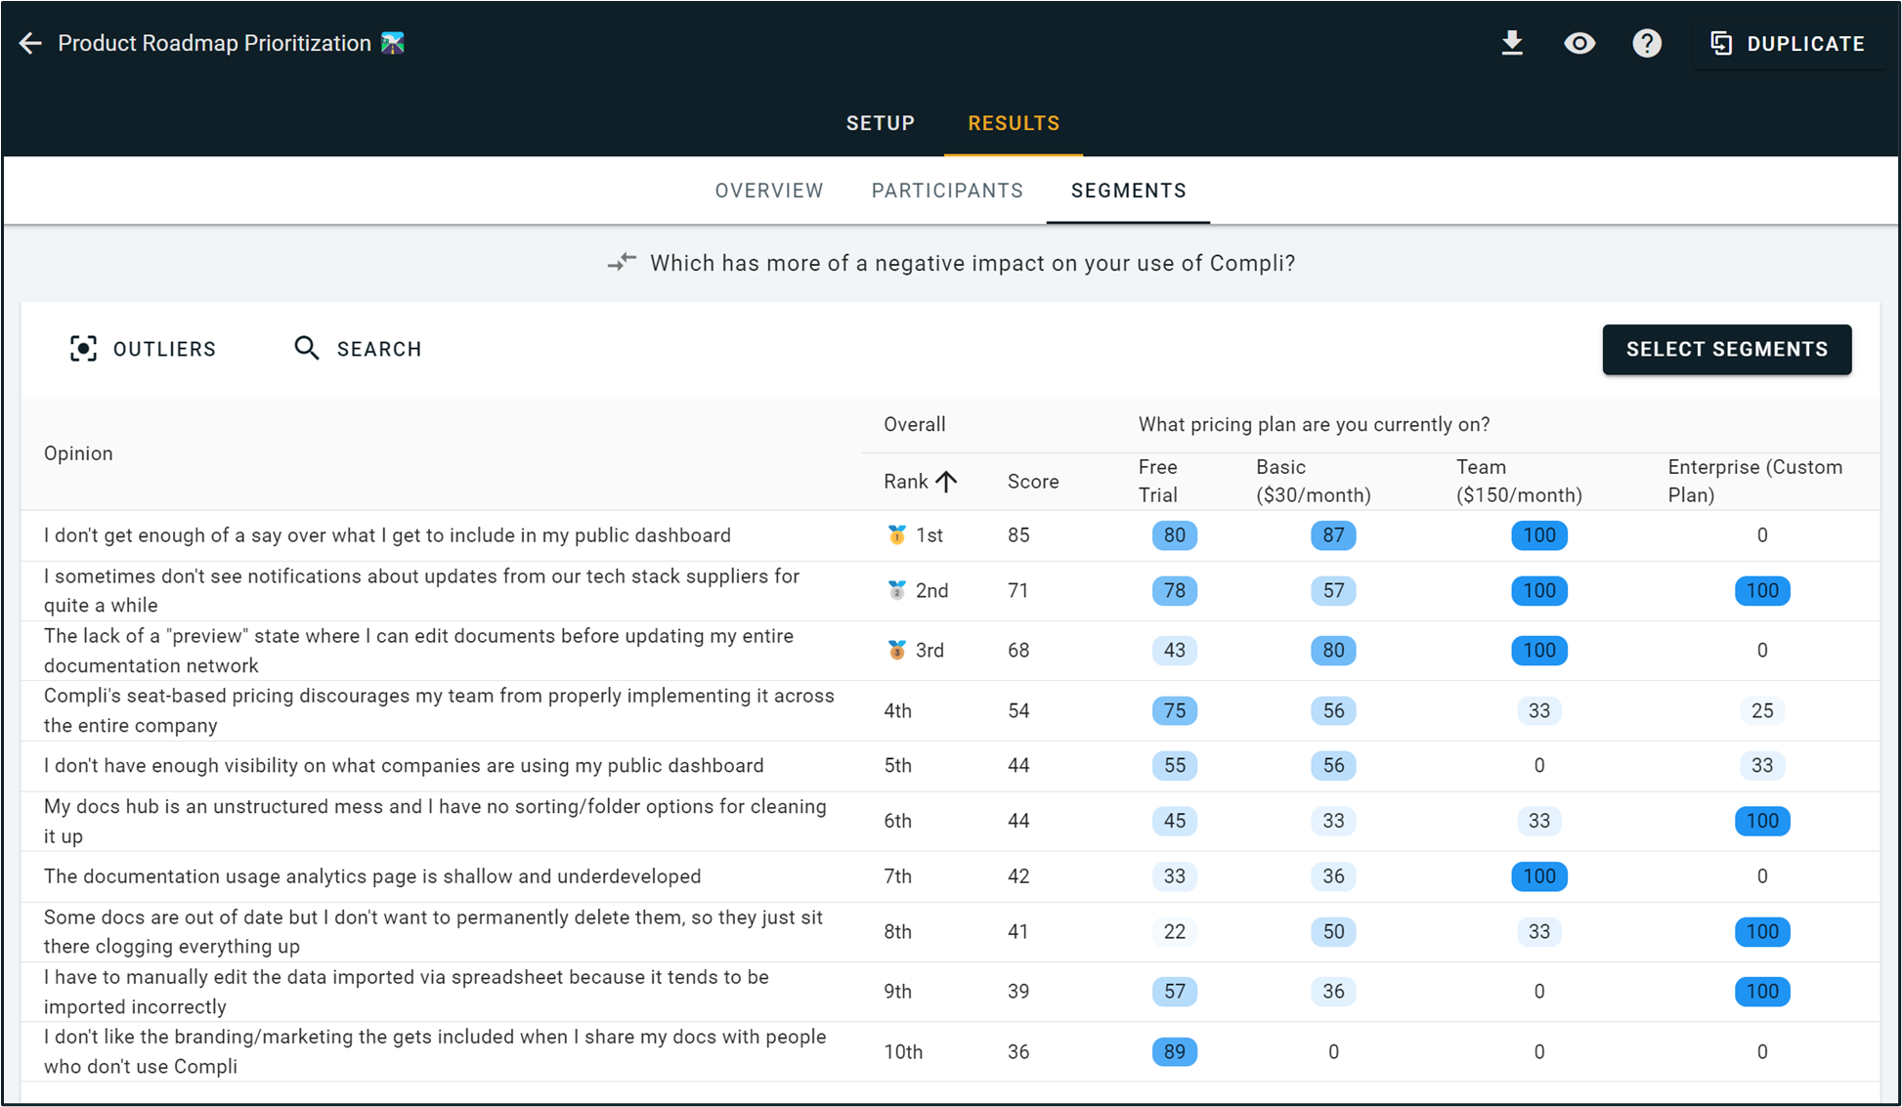Click the Outliers focus icon
The height and width of the screenshot is (1107, 1902).
[84, 349]
